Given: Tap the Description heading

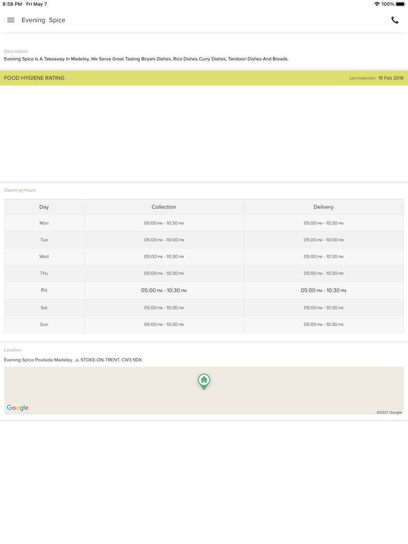Looking at the screenshot, I should pyautogui.click(x=16, y=51).
